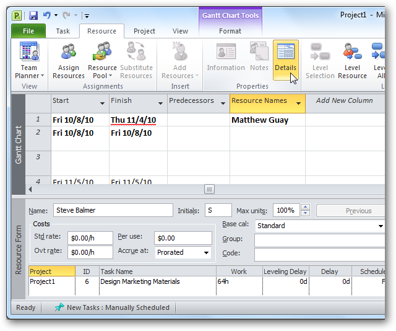The width and height of the screenshot is (396, 331).
Task: Click the Max units 100% field
Action: point(286,210)
